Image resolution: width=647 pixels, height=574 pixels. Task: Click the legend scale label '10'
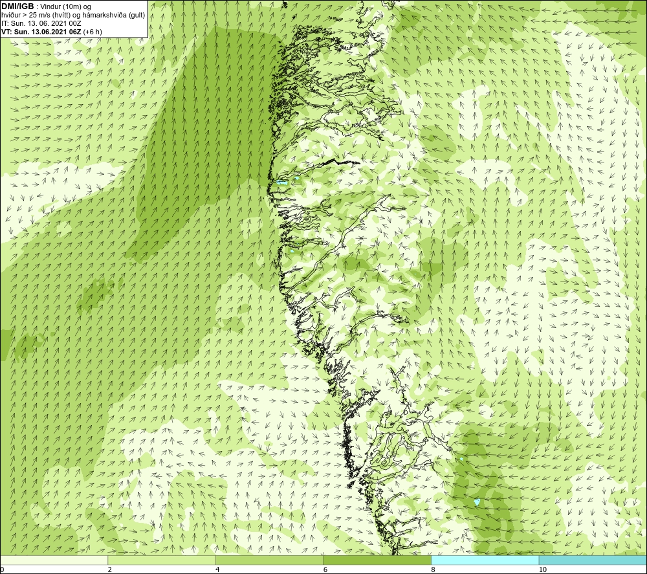(543, 569)
